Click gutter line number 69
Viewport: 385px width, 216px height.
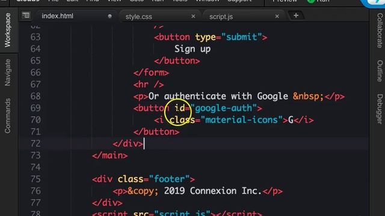point(35,108)
